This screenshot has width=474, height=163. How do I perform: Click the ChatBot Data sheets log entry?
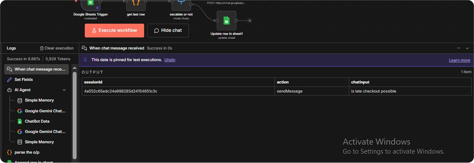coord(37,121)
